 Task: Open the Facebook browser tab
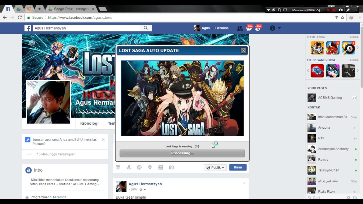point(8,9)
